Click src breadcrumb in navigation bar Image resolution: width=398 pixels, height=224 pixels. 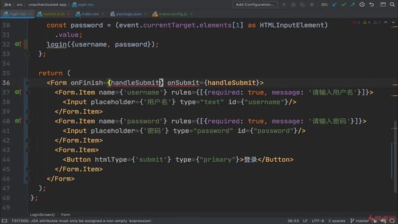coord(19,4)
